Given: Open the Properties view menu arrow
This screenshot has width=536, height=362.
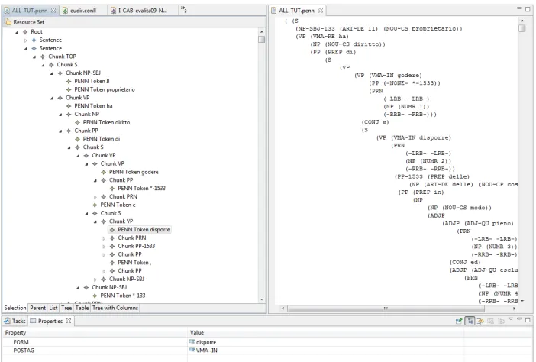Looking at the screenshot, I should [x=511, y=319].
